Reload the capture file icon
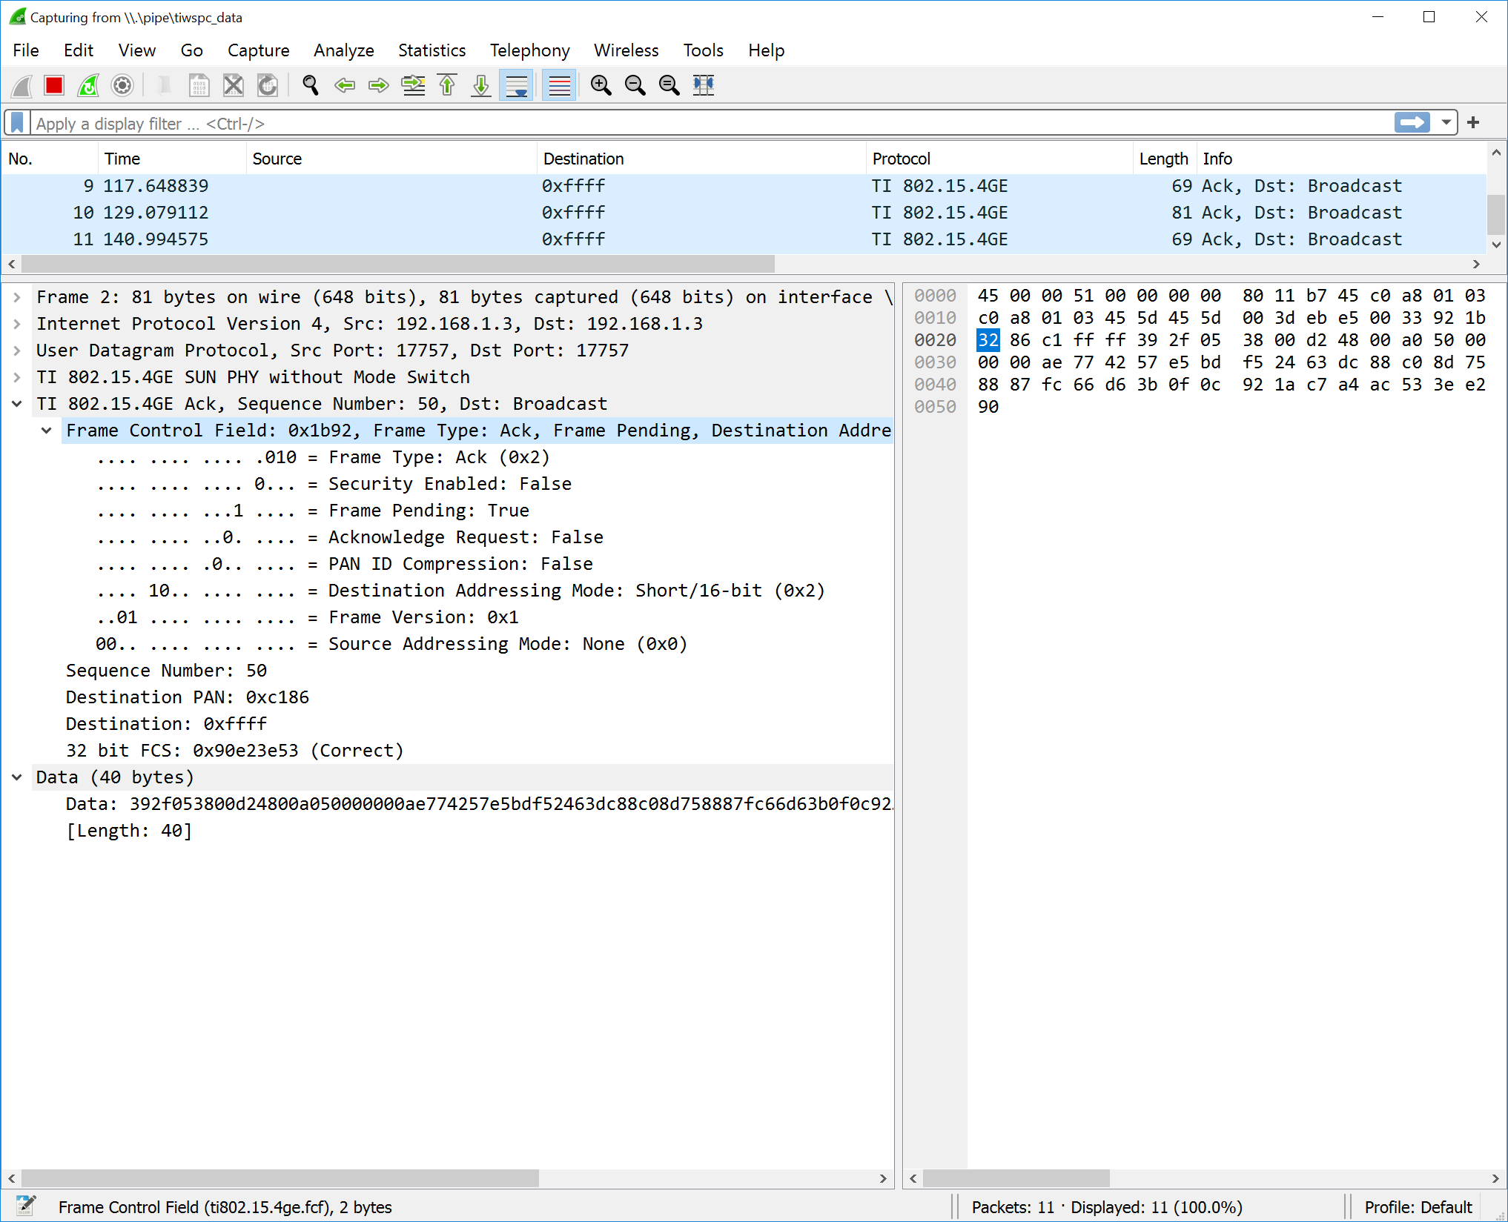1508x1222 pixels. tap(267, 86)
